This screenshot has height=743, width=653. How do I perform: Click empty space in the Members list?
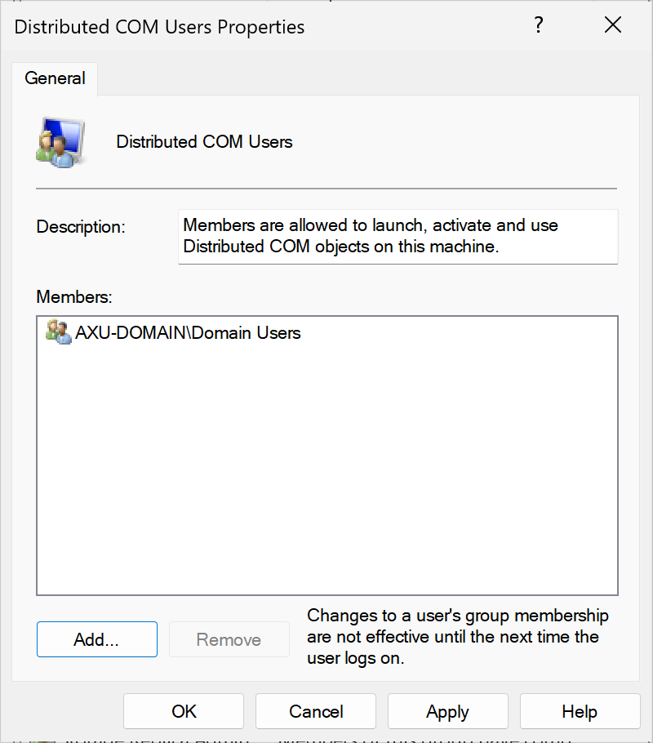(x=326, y=474)
